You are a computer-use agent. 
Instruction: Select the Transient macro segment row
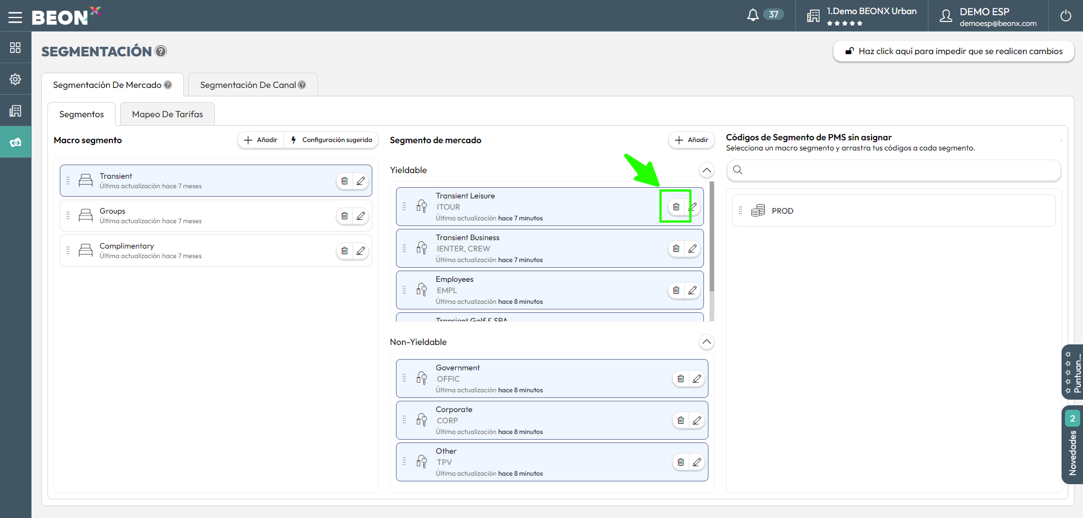(216, 181)
